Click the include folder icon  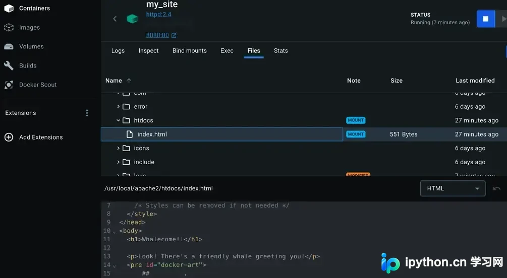tap(126, 162)
